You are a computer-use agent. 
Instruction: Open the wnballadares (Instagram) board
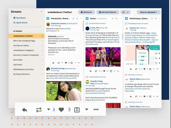pos(24,50)
